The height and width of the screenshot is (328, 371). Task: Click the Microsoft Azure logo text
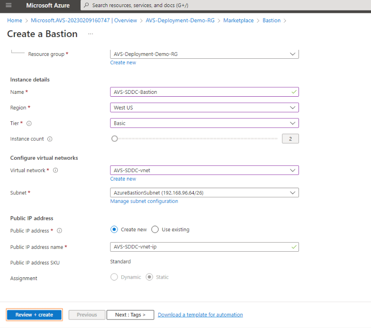click(48, 5)
